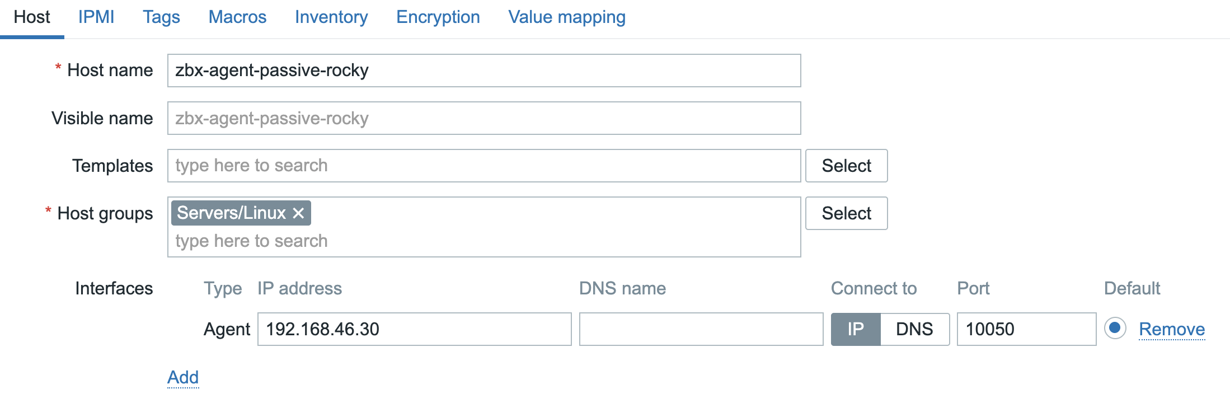
Task: Add a new interface
Action: tap(183, 377)
